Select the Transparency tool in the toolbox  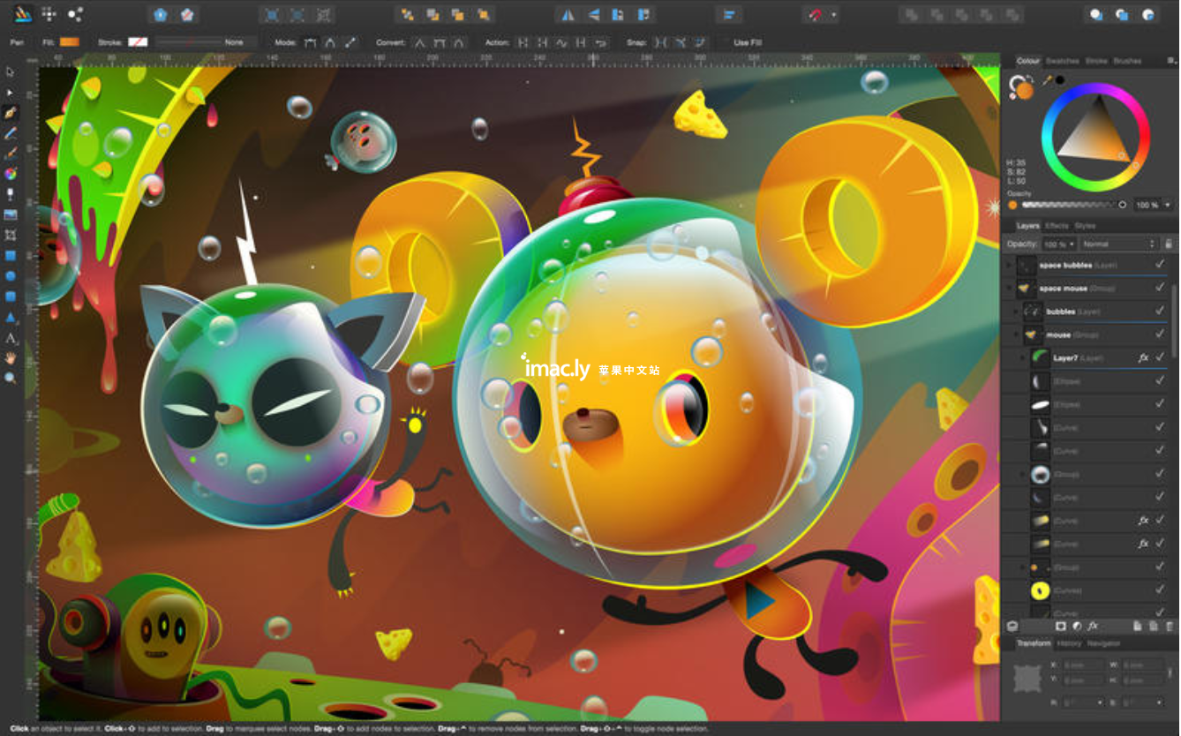[11, 194]
